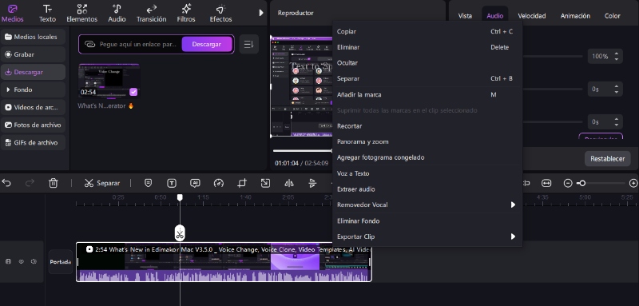Open the Filtros tab
The width and height of the screenshot is (639, 306).
tap(186, 14)
